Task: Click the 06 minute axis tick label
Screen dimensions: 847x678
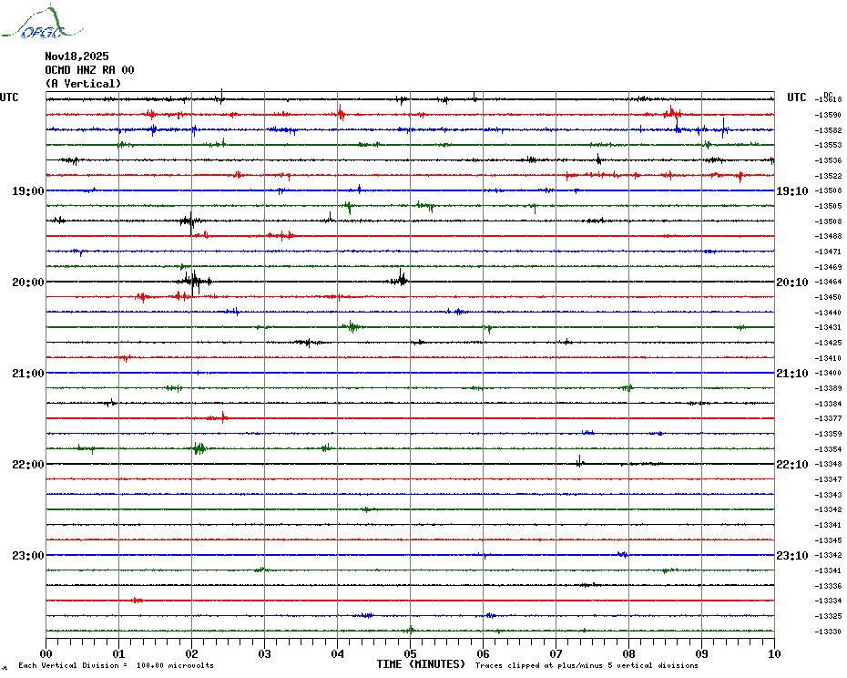Action: (483, 653)
